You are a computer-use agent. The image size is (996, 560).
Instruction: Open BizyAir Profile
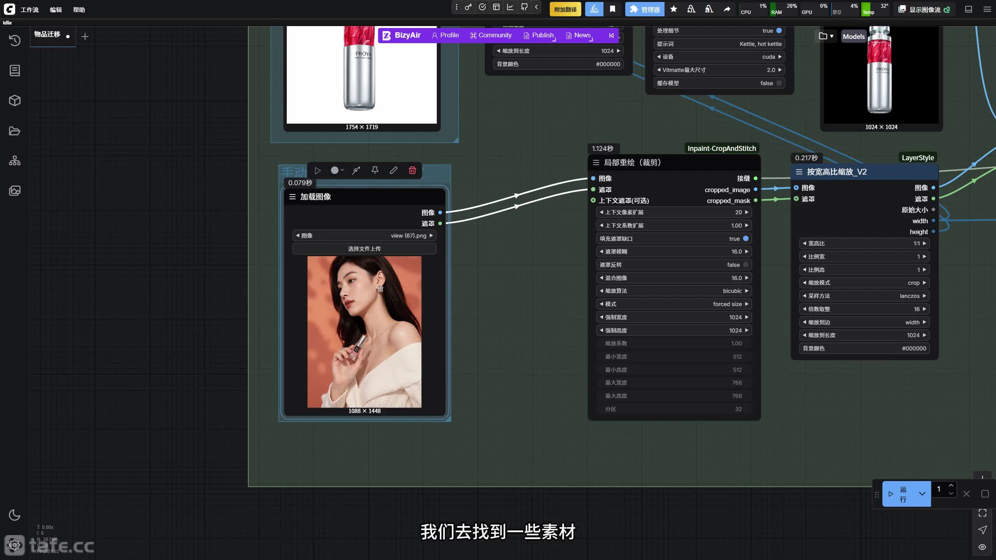click(x=445, y=35)
